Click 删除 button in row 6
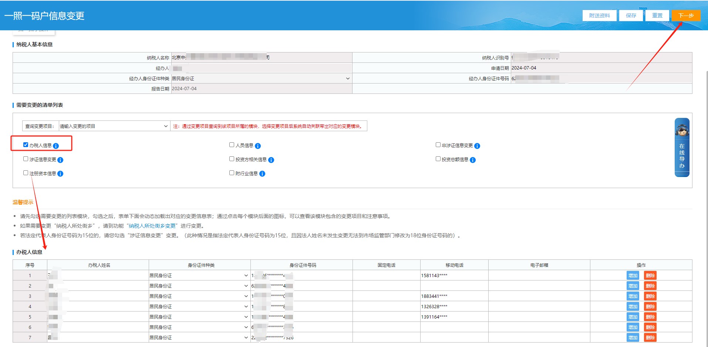 (x=650, y=327)
